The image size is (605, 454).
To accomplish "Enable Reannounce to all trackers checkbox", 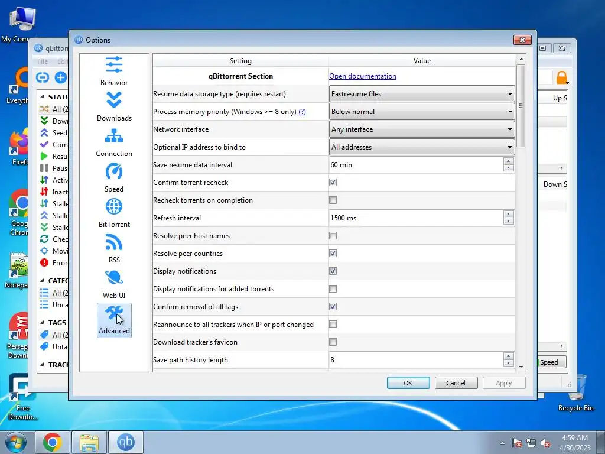I will coord(333,325).
